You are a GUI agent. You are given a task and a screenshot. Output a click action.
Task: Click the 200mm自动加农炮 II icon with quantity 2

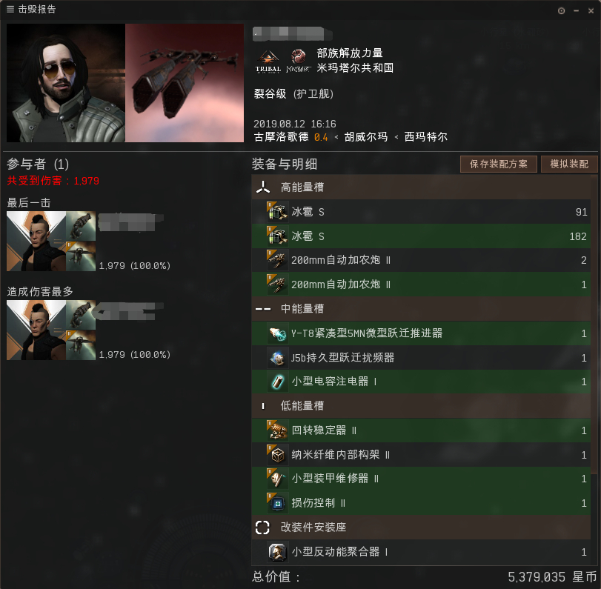[277, 260]
